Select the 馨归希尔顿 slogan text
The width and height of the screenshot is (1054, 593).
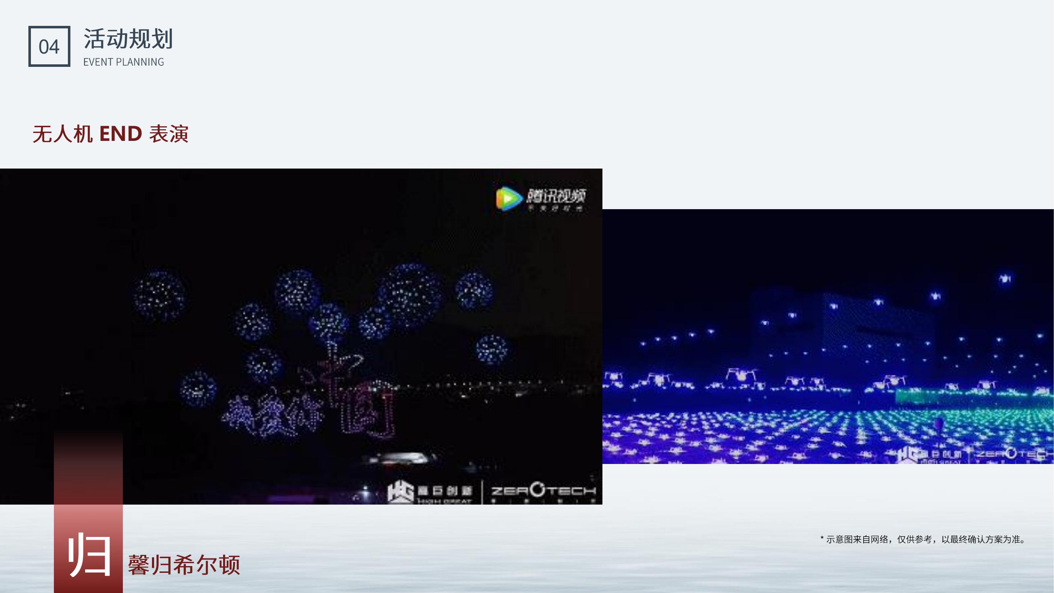click(184, 565)
